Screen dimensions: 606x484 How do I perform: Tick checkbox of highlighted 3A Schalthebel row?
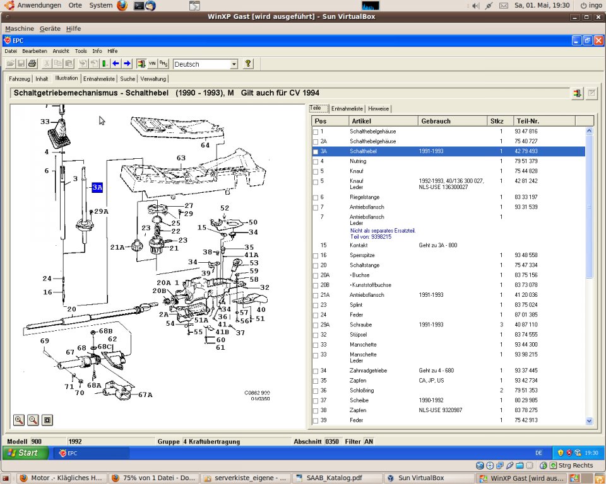point(316,152)
